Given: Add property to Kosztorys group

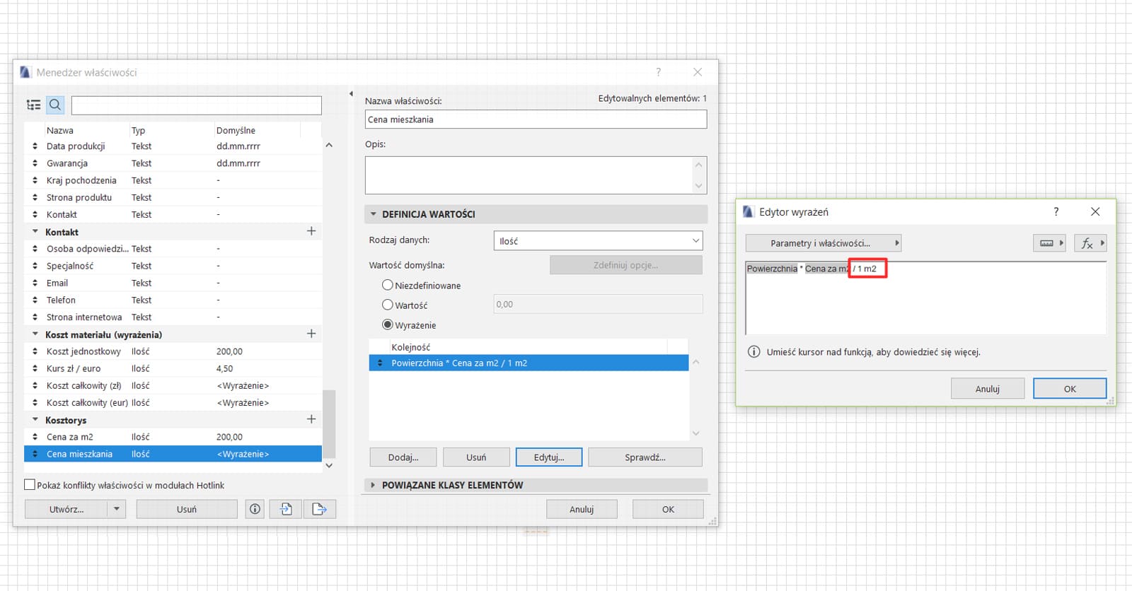Looking at the screenshot, I should click(x=311, y=419).
